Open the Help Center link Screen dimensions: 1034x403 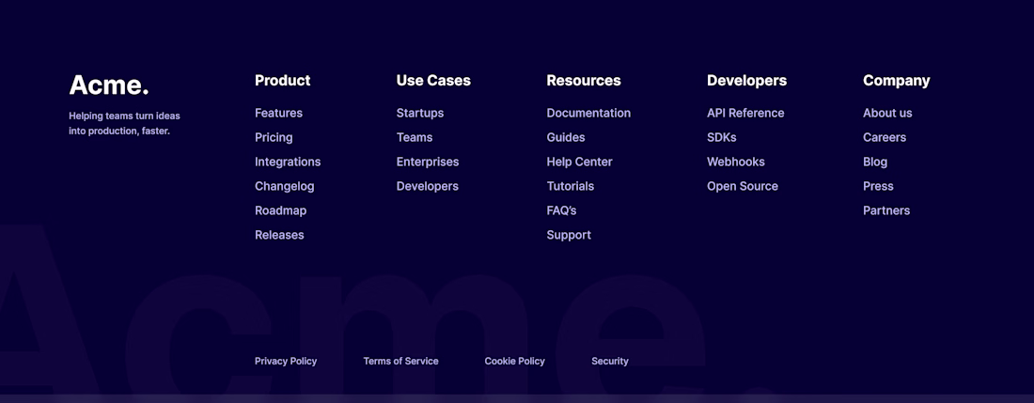point(579,162)
